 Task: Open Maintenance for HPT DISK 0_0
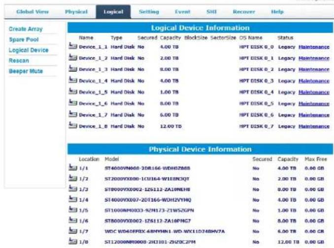(x=314, y=47)
